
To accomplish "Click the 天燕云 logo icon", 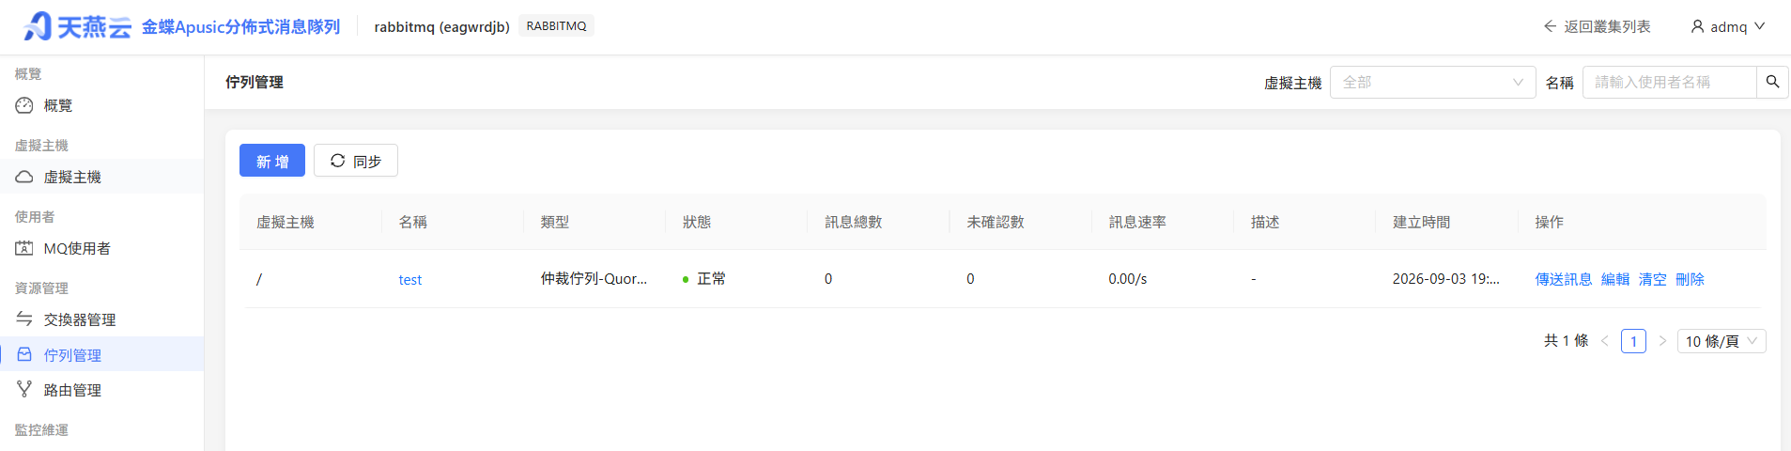I will [x=38, y=26].
